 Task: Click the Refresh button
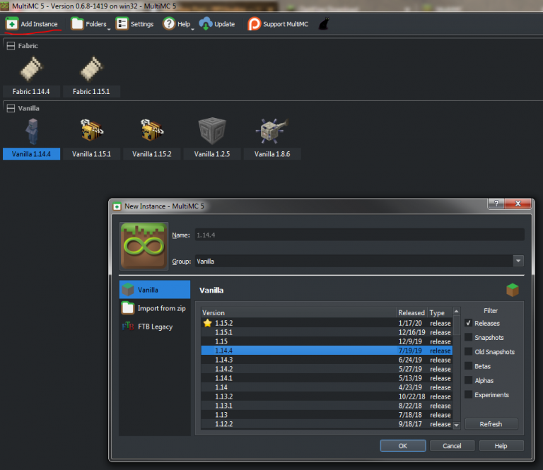[x=491, y=424]
